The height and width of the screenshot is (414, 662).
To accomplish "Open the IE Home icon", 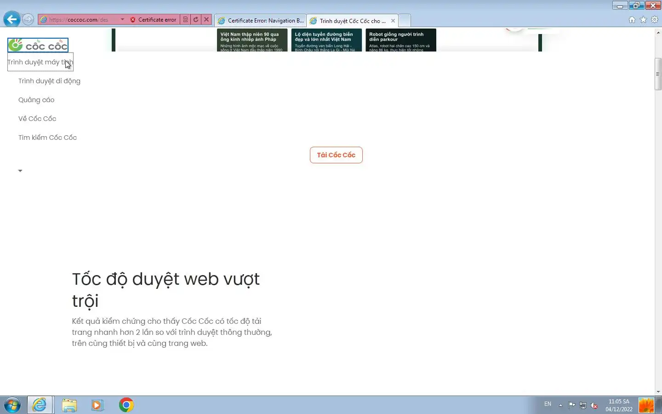I will [632, 20].
